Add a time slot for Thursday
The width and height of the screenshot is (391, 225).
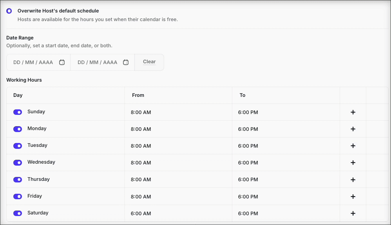[353, 180]
